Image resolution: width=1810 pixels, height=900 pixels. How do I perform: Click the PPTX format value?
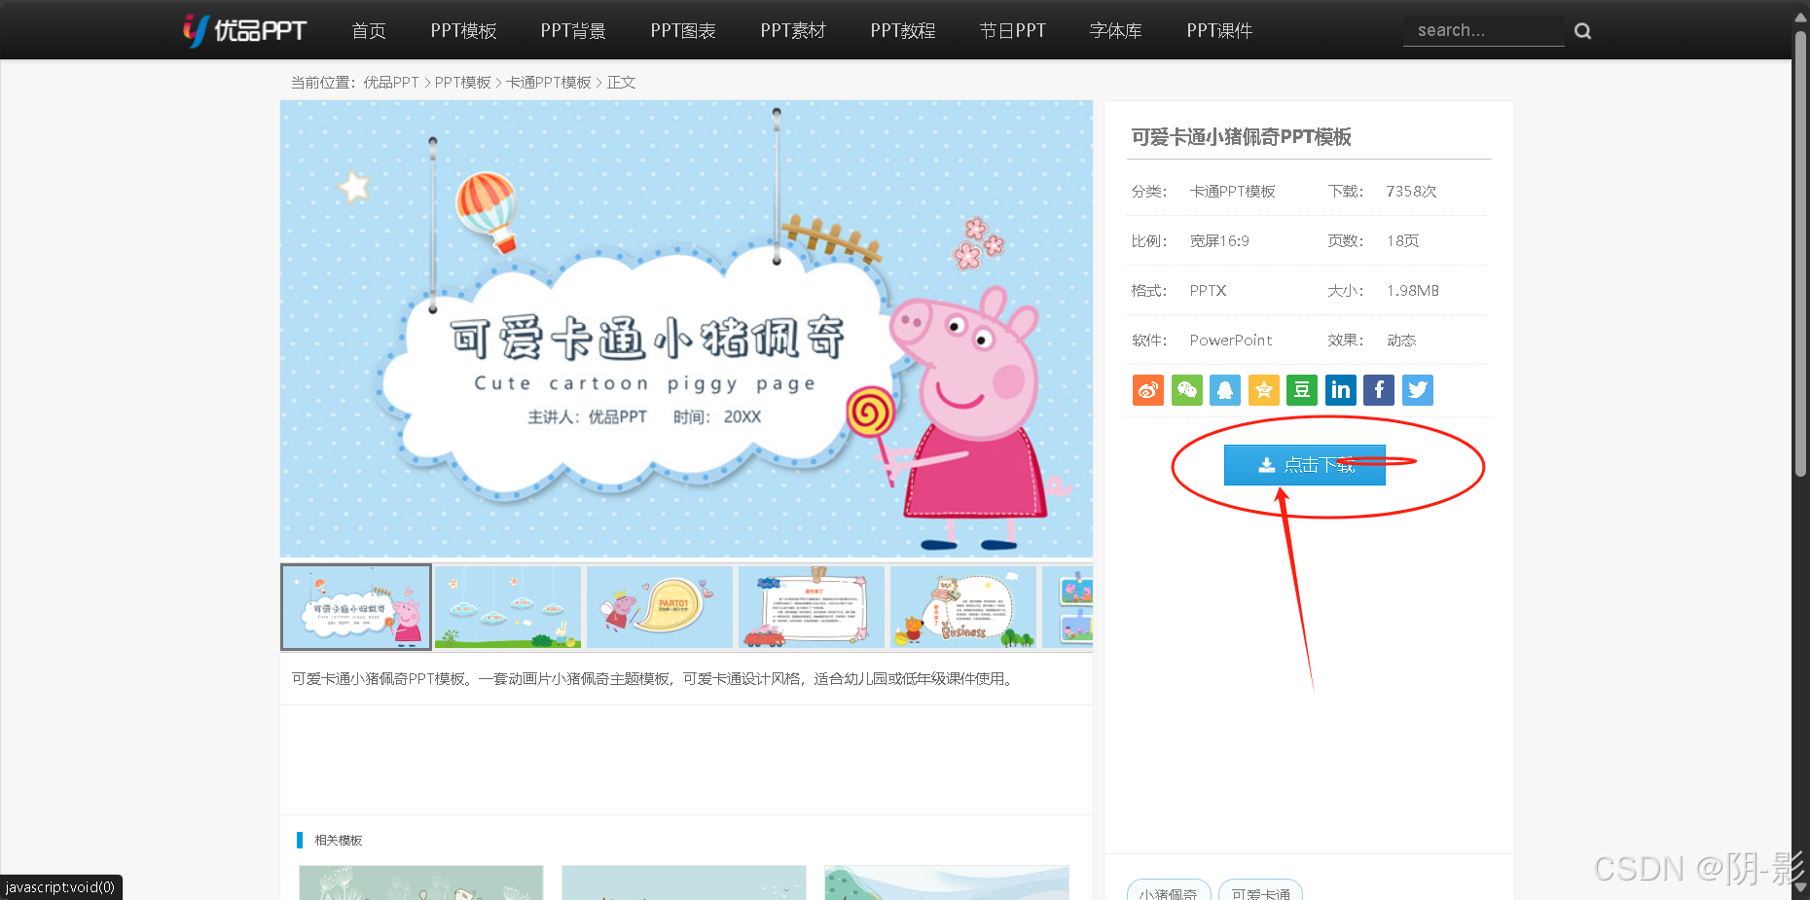[x=1208, y=291]
